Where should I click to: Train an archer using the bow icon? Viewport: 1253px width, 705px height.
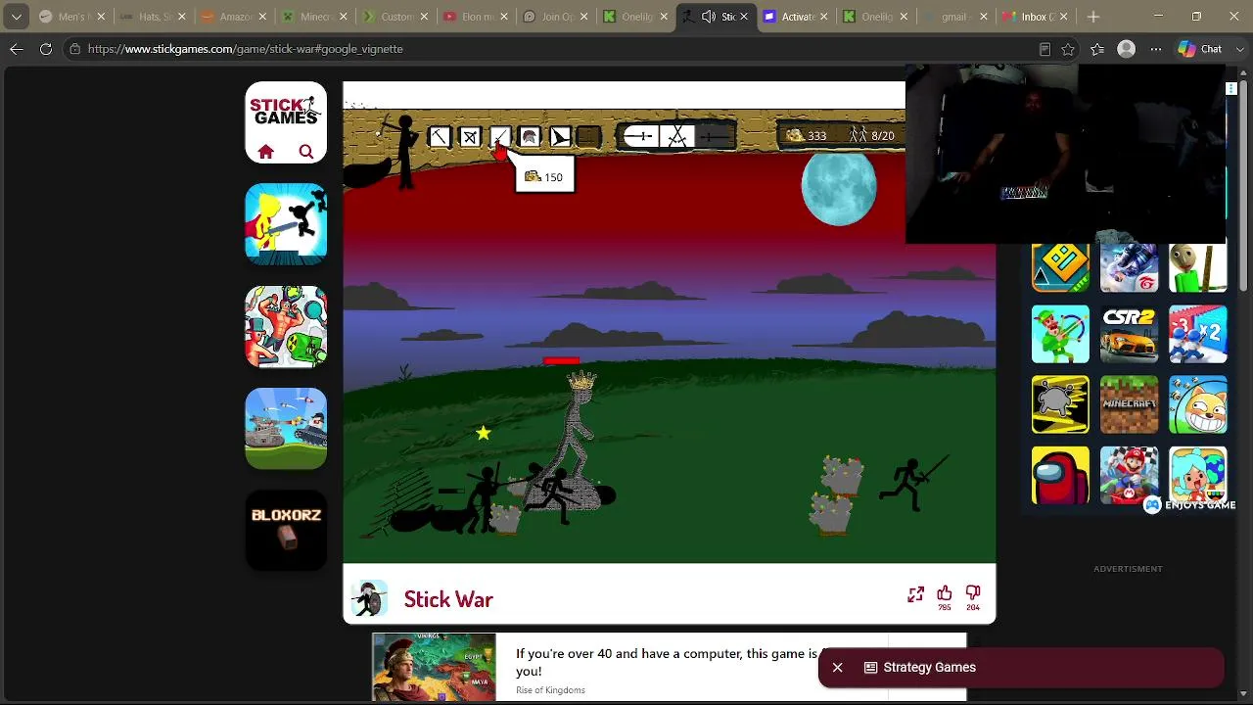[x=470, y=137]
